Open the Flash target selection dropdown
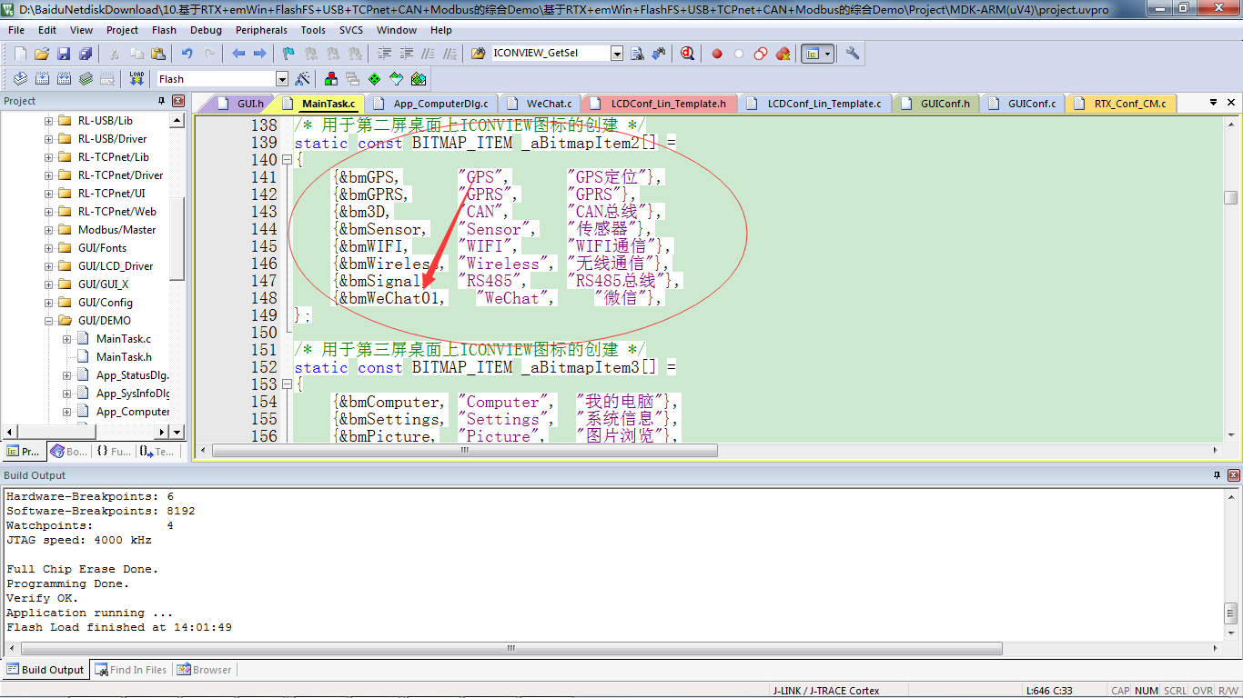1243x698 pixels. [282, 79]
